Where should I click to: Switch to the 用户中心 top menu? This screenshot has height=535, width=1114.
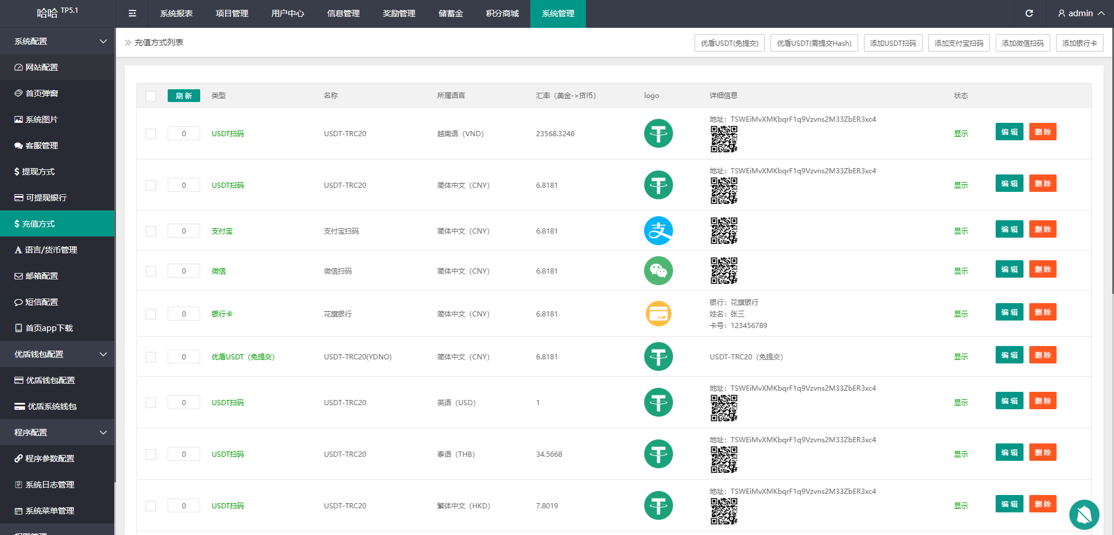pyautogui.click(x=287, y=13)
